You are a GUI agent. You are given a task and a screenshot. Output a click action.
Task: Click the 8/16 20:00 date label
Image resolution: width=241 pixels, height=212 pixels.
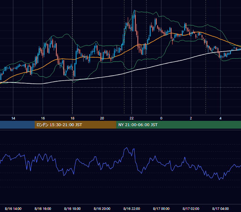[x=102, y=208]
